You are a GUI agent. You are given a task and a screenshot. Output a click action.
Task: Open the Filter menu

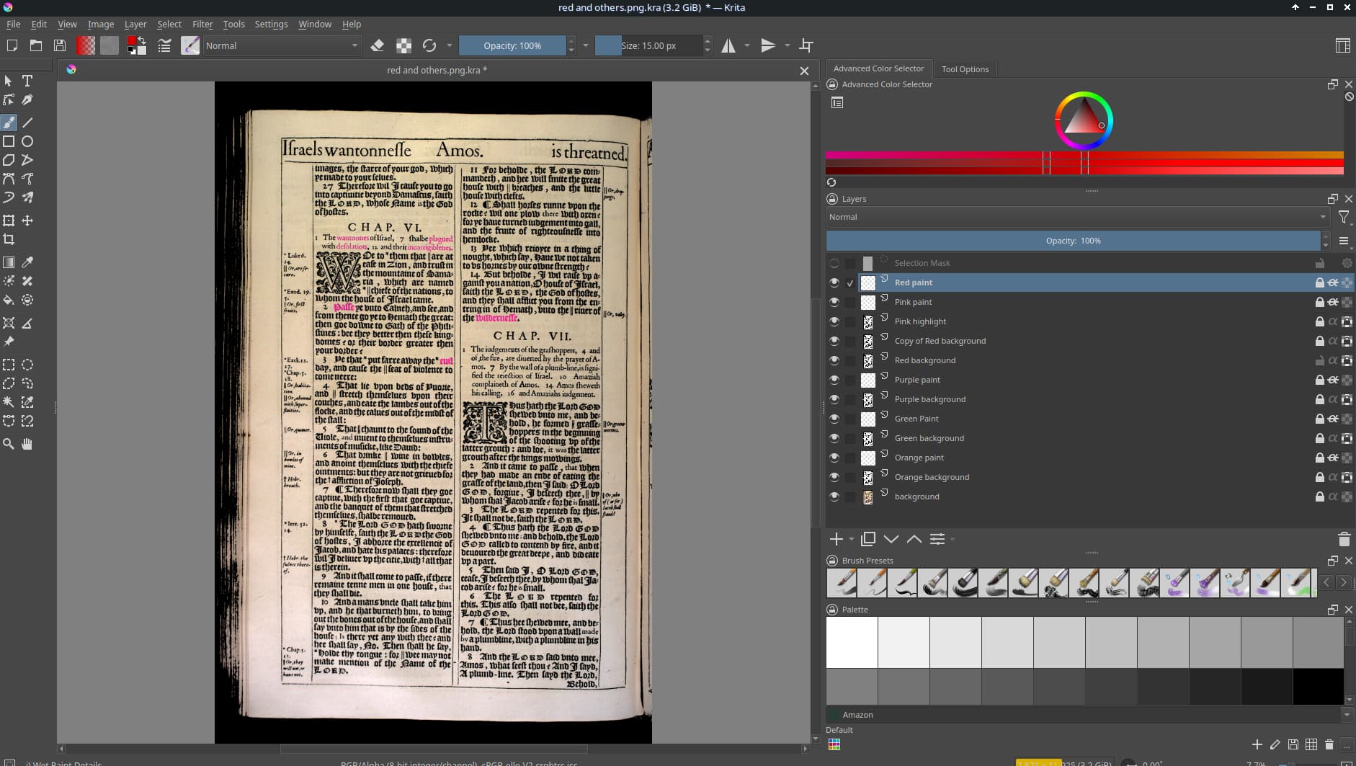pyautogui.click(x=202, y=24)
